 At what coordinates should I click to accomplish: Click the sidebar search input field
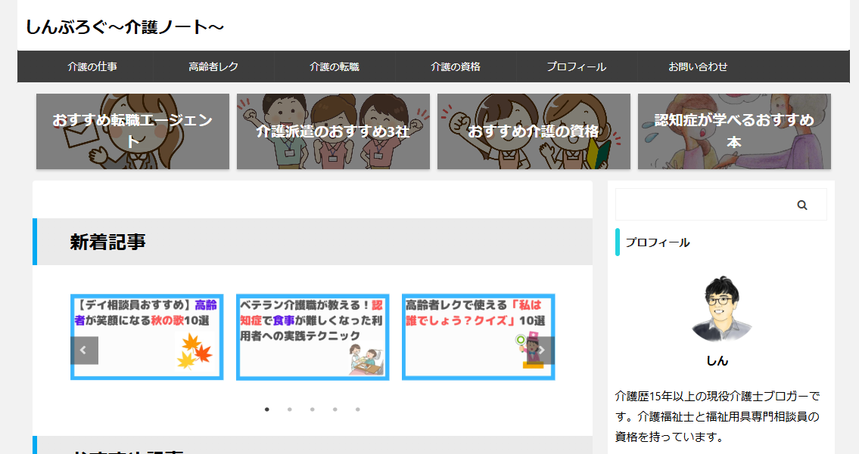704,205
